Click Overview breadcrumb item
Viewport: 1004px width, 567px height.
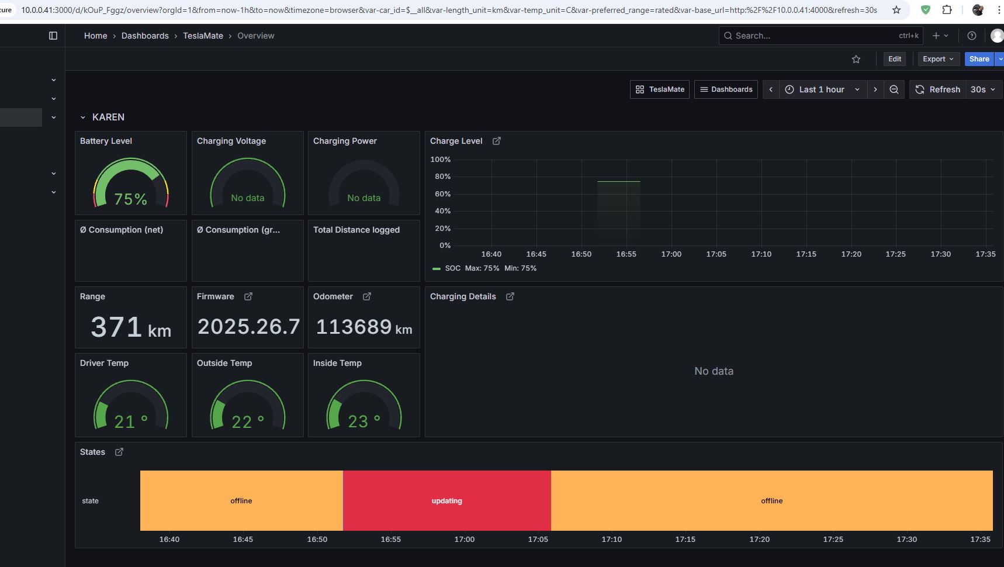(255, 36)
